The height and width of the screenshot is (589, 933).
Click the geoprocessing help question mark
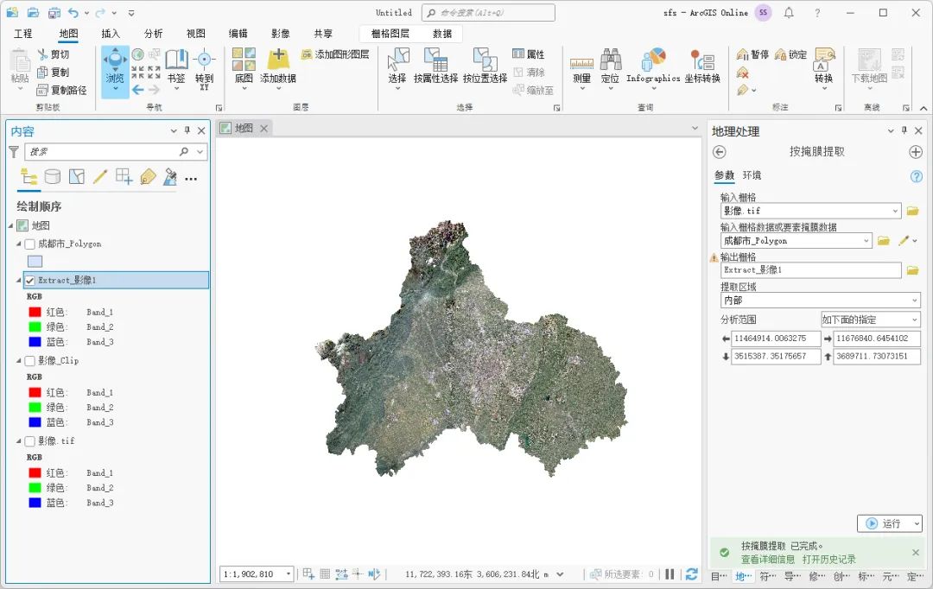coord(917,176)
